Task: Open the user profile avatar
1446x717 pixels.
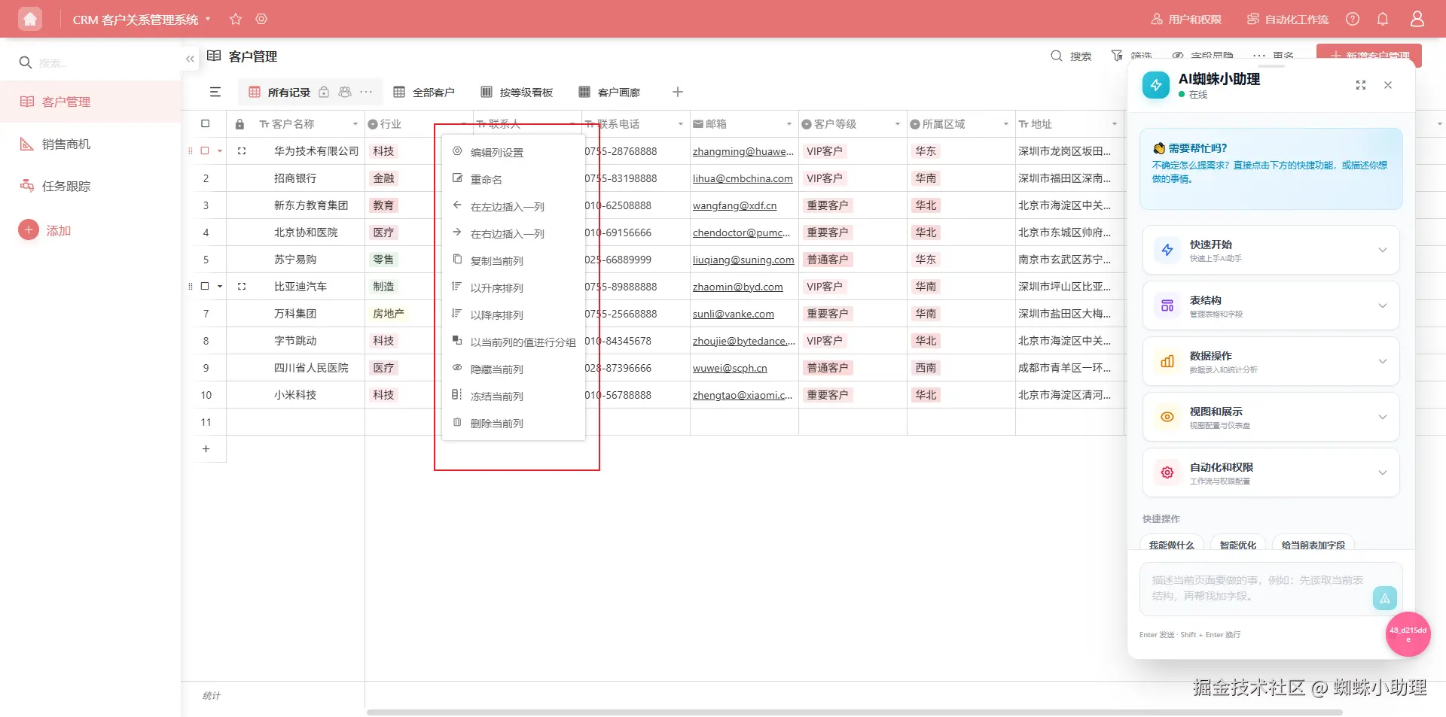Action: (1417, 19)
